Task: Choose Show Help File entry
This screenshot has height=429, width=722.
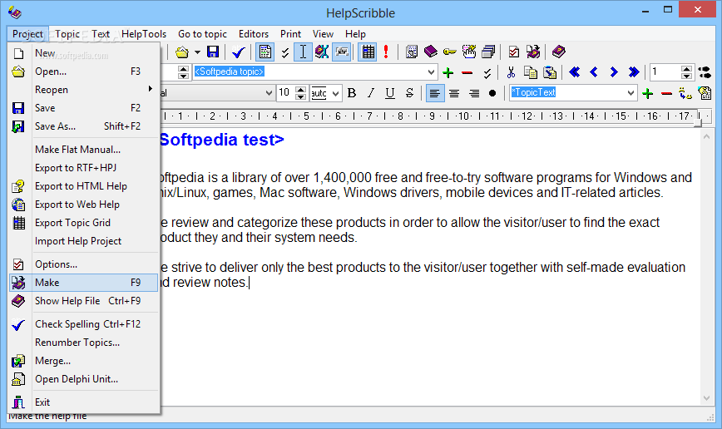Action: point(83,301)
